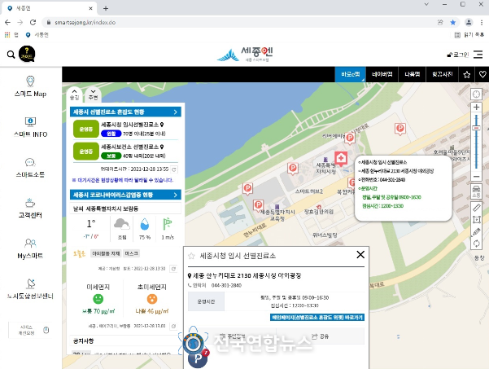Click the share button in popup
This screenshot has width=489, height=369.
321,336
